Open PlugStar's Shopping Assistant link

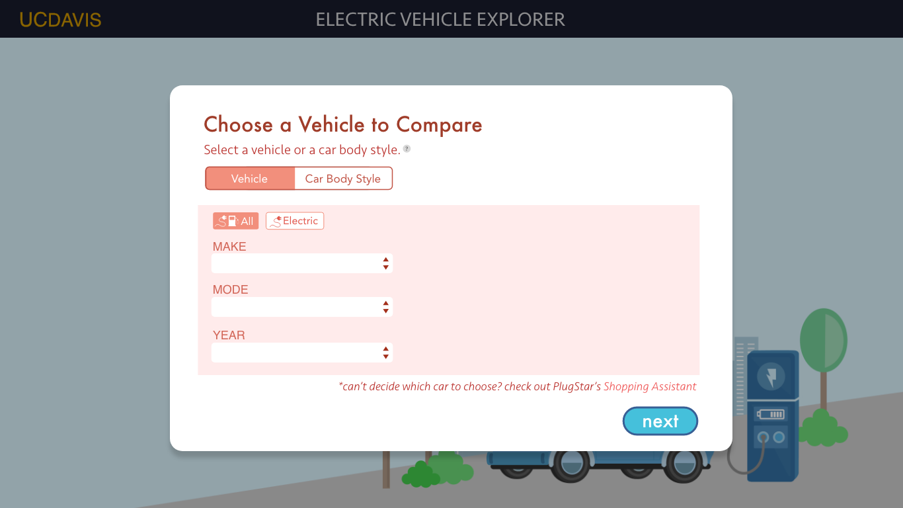(x=650, y=386)
